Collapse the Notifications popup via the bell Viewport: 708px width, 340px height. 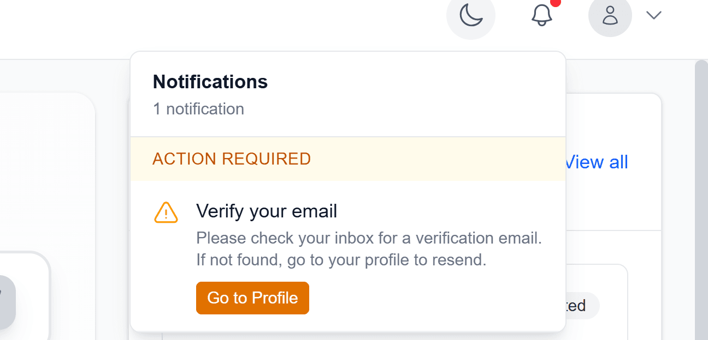click(x=541, y=16)
